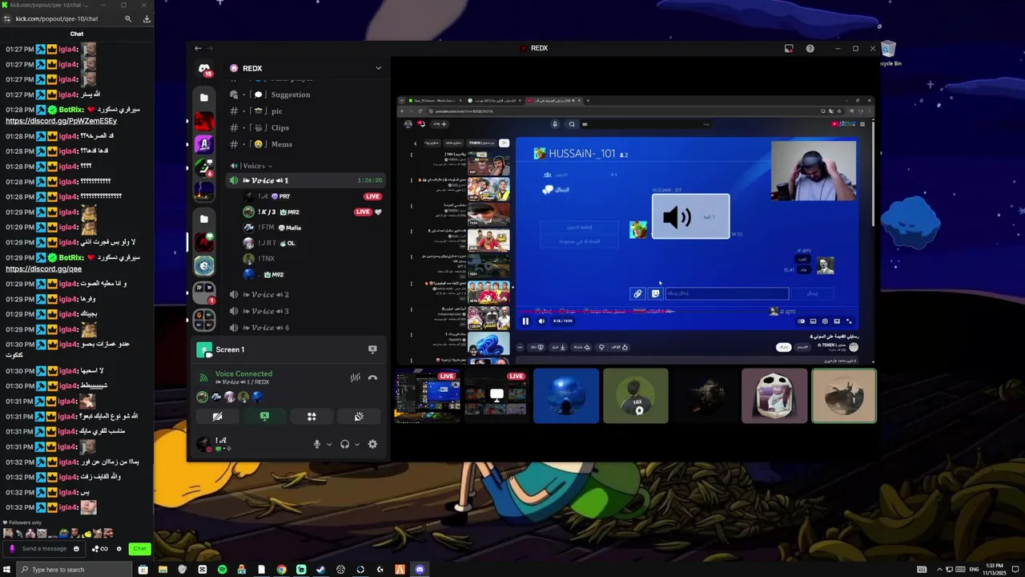The height and width of the screenshot is (577, 1025).
Task: Open the Windows Start menu
Action: (8, 569)
